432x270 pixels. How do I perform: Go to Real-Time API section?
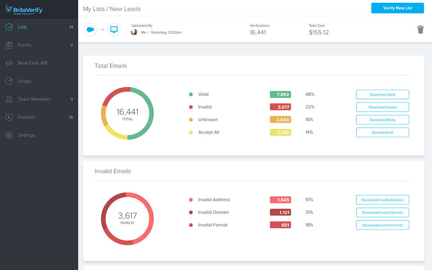(39, 63)
